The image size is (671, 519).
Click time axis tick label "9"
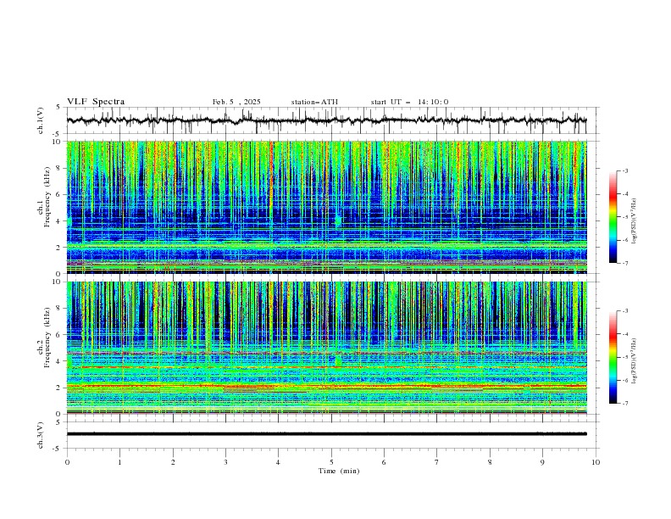point(542,462)
